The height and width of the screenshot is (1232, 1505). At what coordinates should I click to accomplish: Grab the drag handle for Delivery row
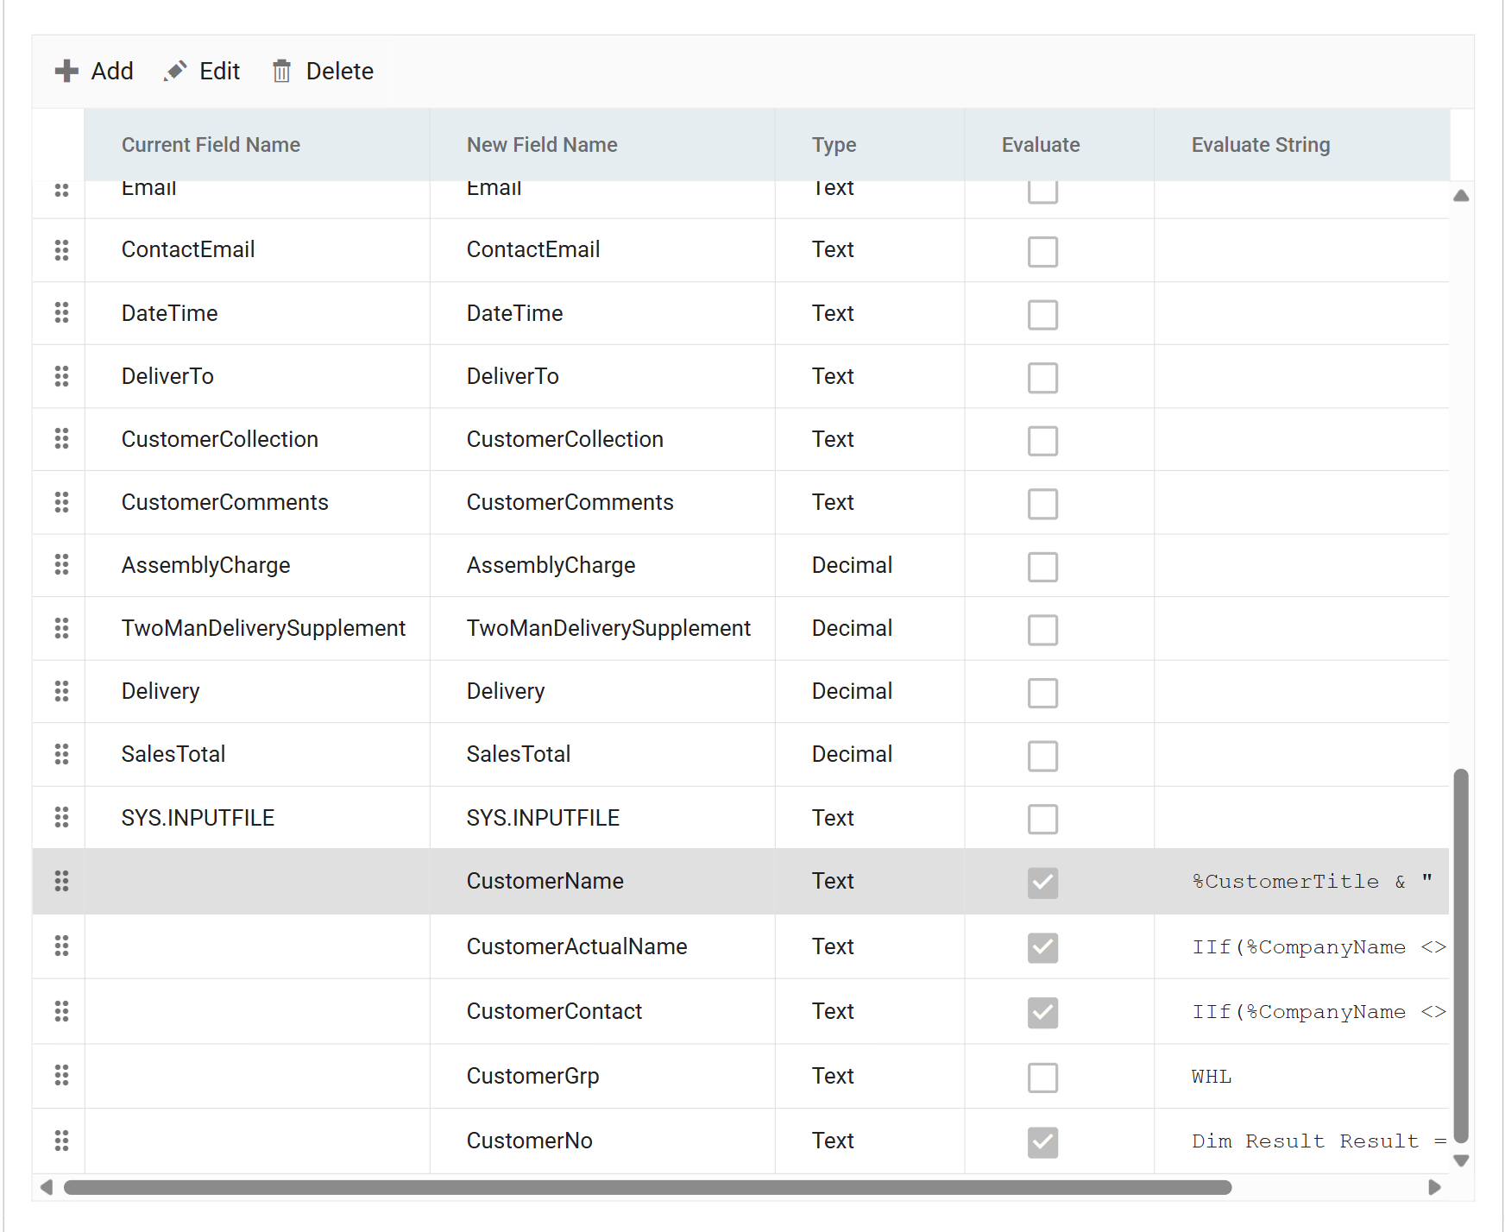61,691
